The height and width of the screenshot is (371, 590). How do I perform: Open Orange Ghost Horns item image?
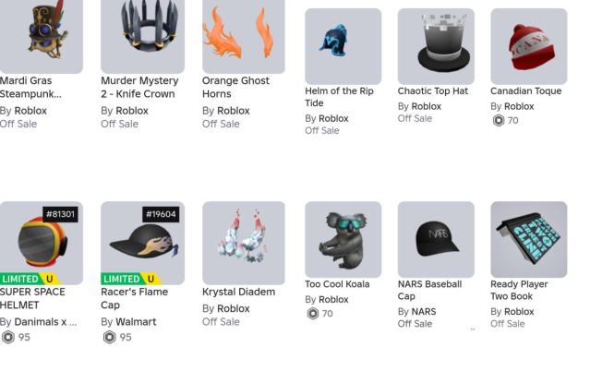tap(244, 36)
